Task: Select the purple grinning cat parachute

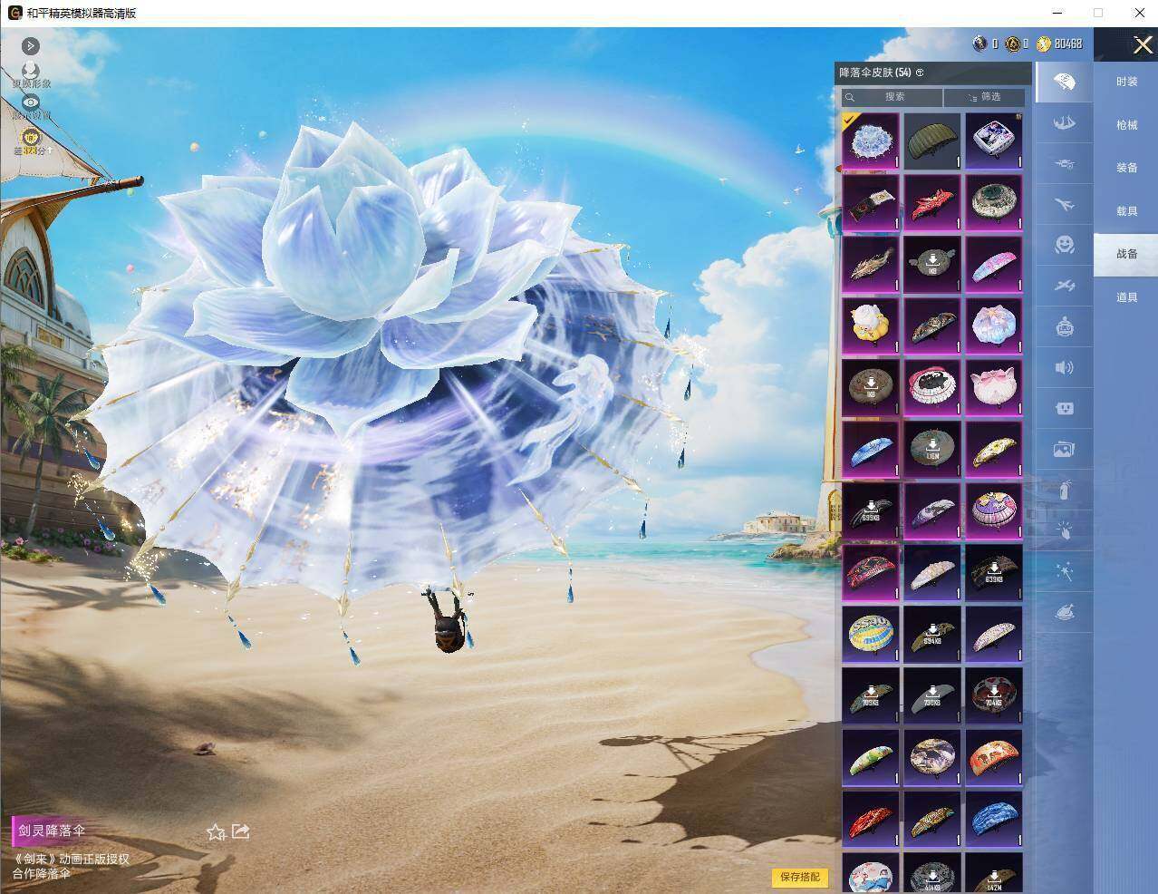Action: coord(994,510)
